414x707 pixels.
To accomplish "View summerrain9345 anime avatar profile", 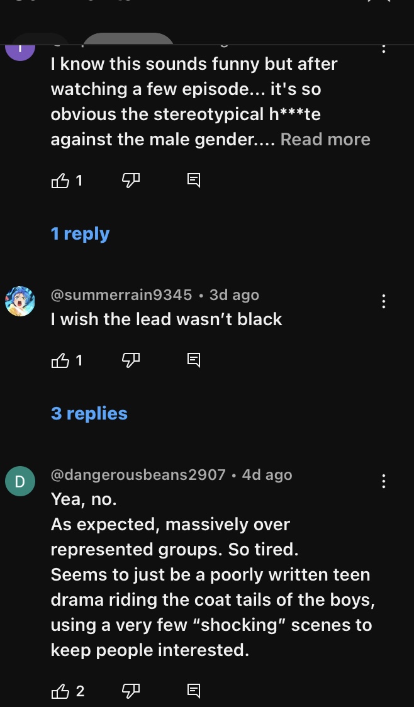I will [x=20, y=301].
